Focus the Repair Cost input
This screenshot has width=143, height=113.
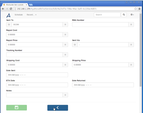point(35,35)
